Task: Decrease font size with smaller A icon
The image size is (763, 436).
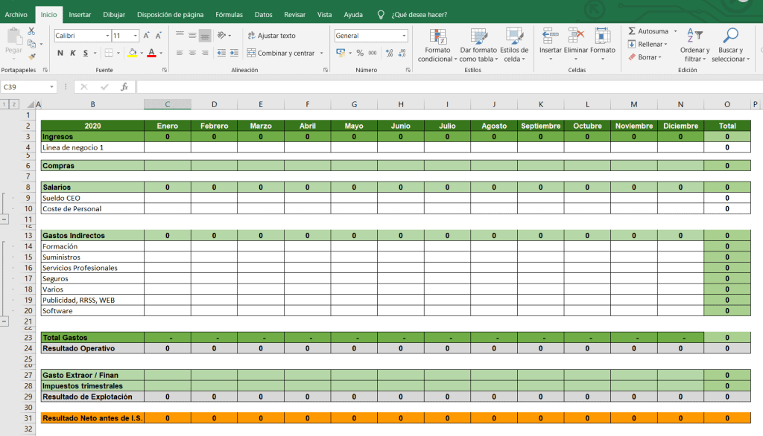Action: (x=158, y=36)
